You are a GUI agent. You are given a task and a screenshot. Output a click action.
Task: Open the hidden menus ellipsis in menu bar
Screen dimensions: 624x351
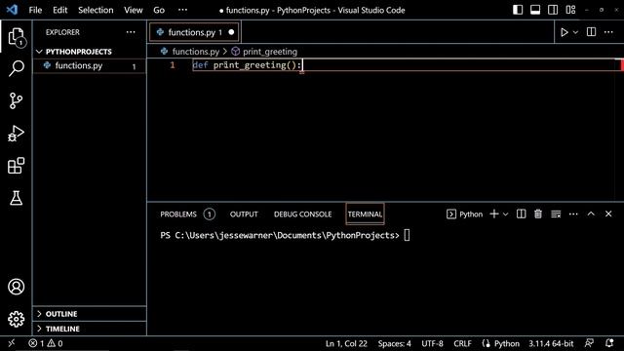coord(182,10)
